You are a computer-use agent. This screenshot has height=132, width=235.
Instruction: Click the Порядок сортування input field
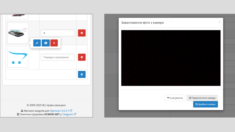coord(58,57)
